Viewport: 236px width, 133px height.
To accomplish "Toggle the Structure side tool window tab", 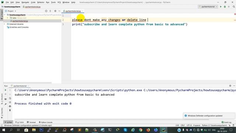I will 1,99.
